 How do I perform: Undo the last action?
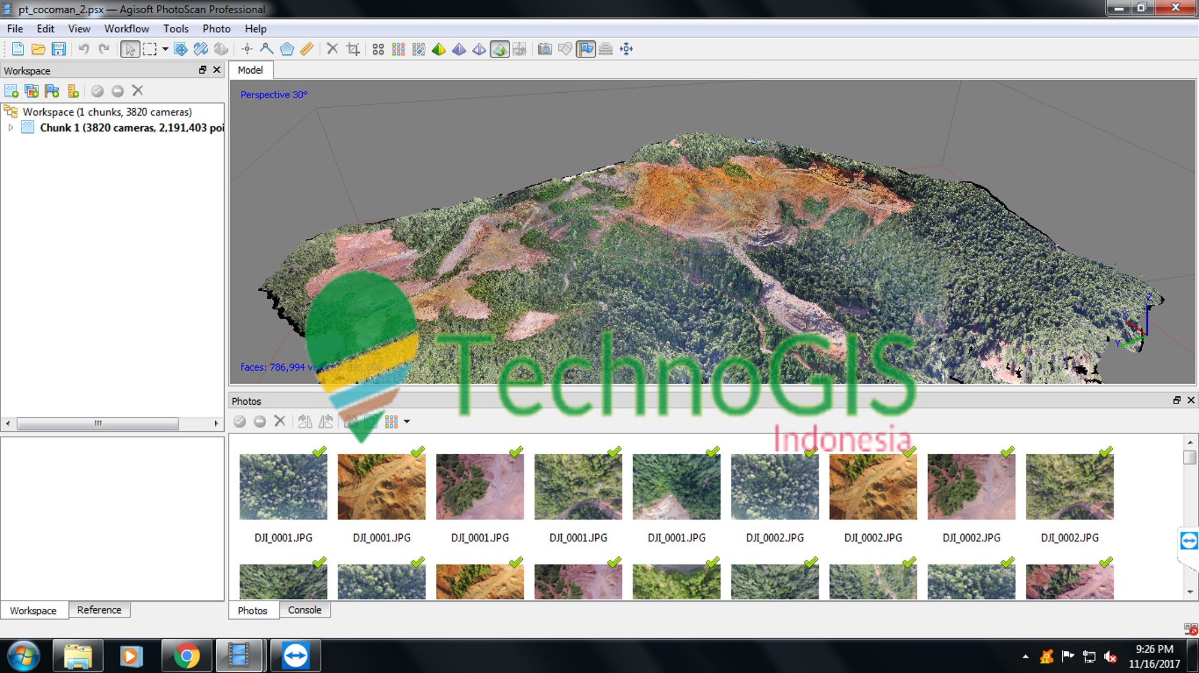pyautogui.click(x=84, y=49)
